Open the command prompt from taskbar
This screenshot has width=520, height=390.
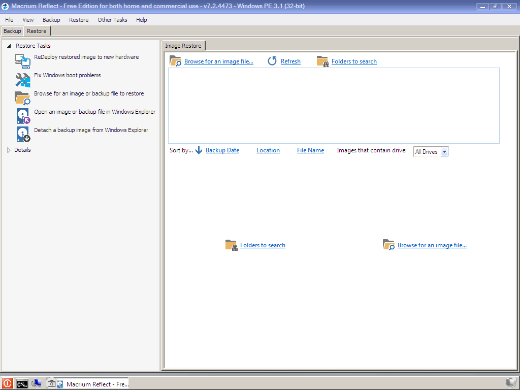coord(22,384)
